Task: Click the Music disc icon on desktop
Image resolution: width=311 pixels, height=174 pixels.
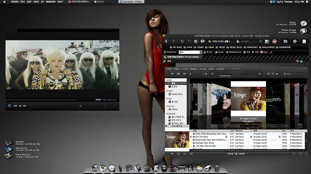Action: [304, 24]
